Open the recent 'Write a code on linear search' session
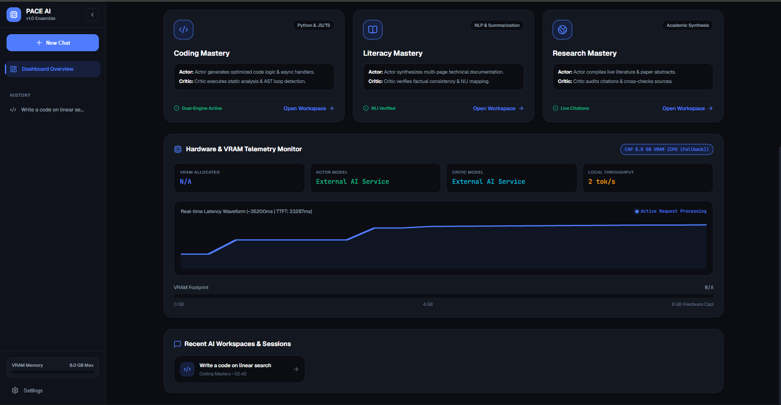 (239, 369)
